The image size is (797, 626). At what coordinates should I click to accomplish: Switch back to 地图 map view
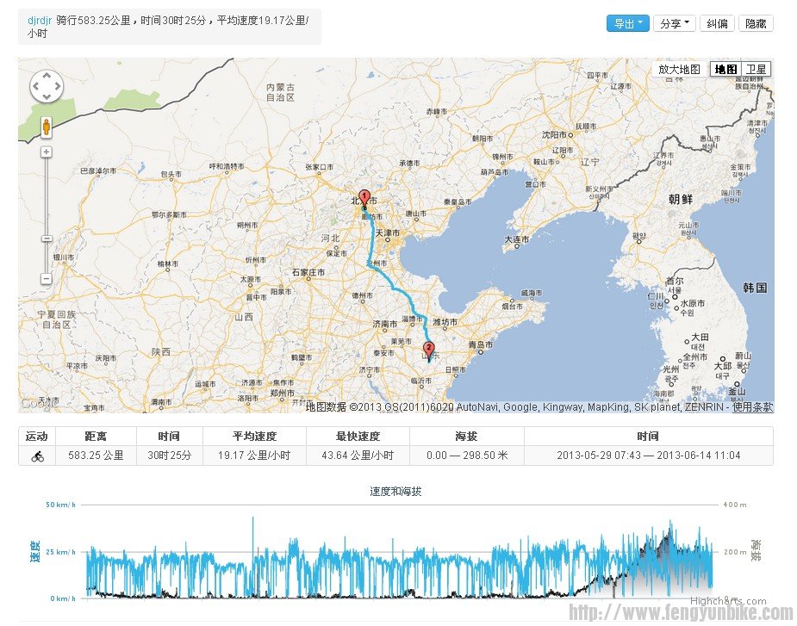point(725,69)
